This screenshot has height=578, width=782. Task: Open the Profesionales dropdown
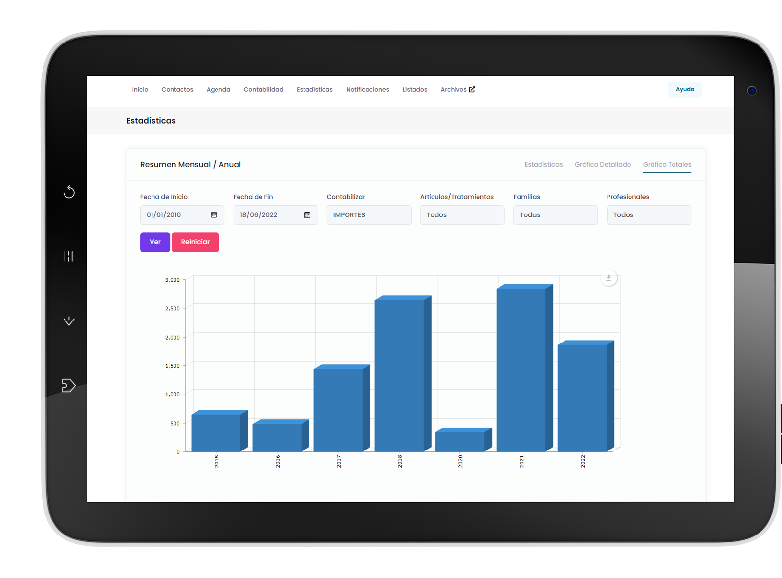(649, 215)
